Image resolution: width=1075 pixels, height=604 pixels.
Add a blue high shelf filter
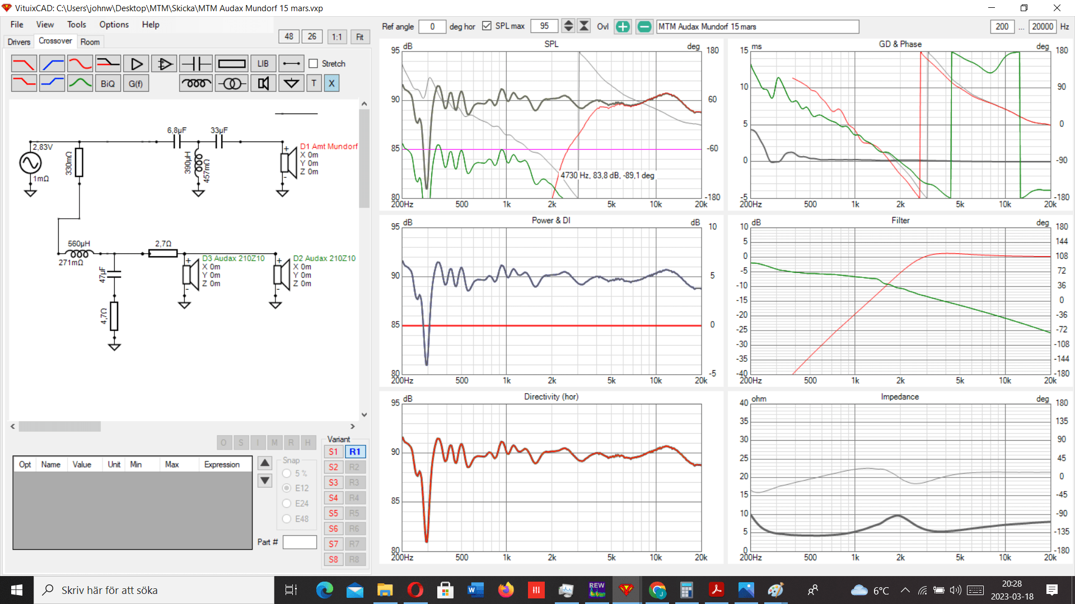coord(52,83)
